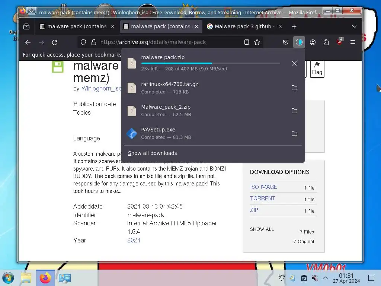
Task: Switch to first malware pack tab
Action: coord(77,26)
